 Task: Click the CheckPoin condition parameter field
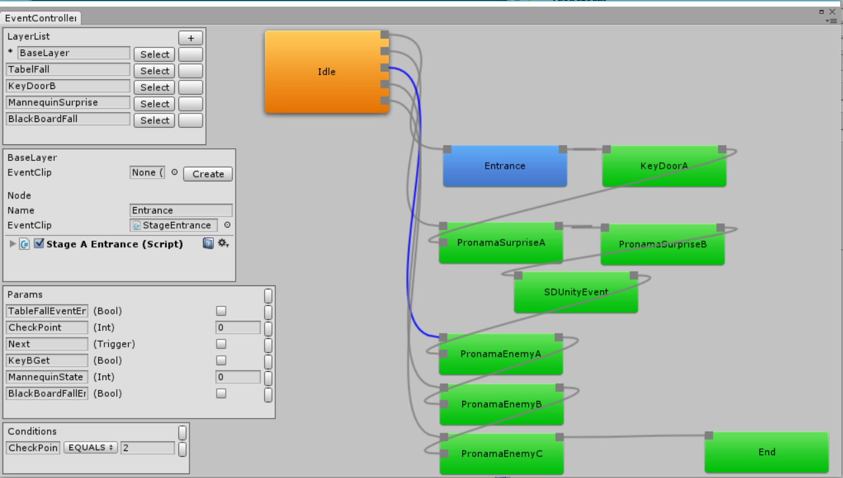[34, 448]
